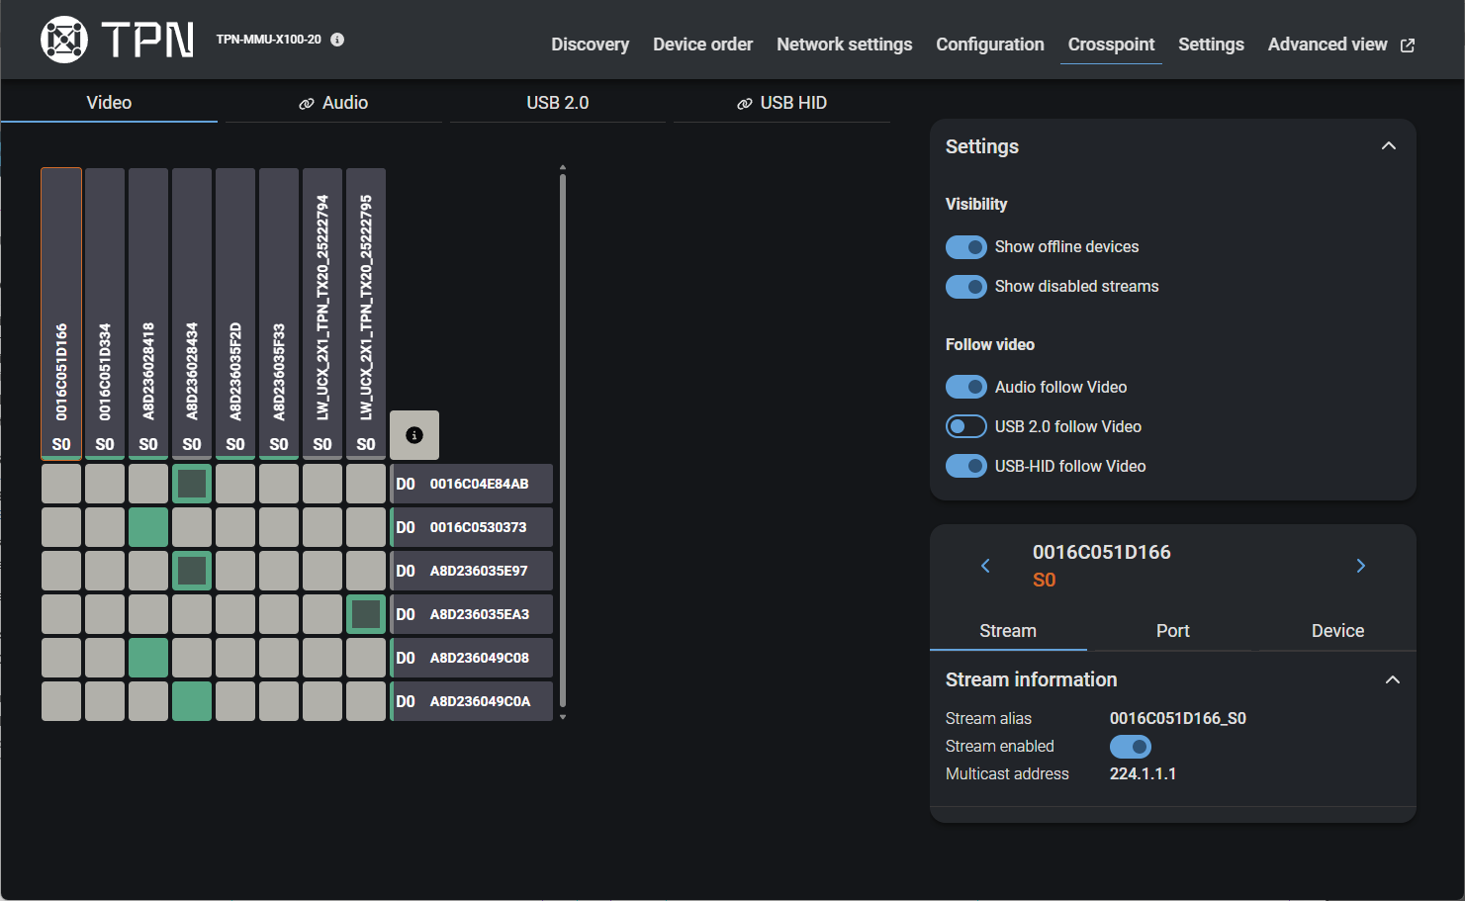Click the TPN logo icon
The width and height of the screenshot is (1465, 901).
[64, 40]
